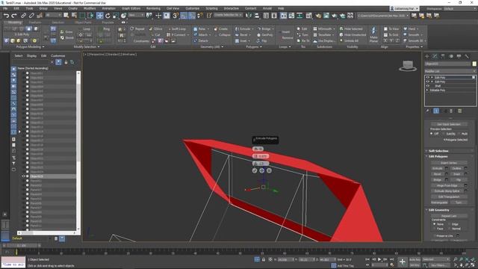Viewport: 478px width, 269px height.
Task: Select the Select and Scale tool
Action: (115, 16)
